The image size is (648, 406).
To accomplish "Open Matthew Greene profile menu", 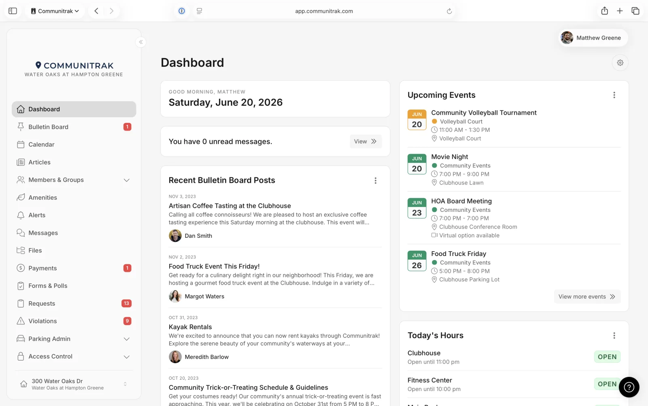I will [x=593, y=38].
